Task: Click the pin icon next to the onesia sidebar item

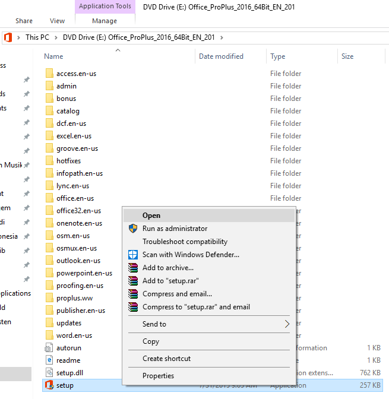Action: 27,236
